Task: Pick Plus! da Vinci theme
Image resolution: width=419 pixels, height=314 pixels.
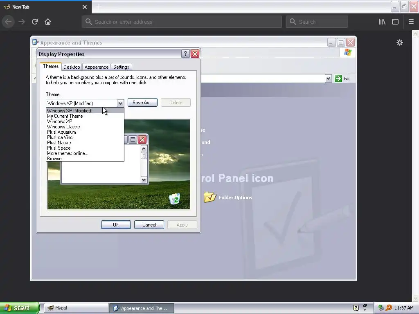Action: click(x=85, y=137)
